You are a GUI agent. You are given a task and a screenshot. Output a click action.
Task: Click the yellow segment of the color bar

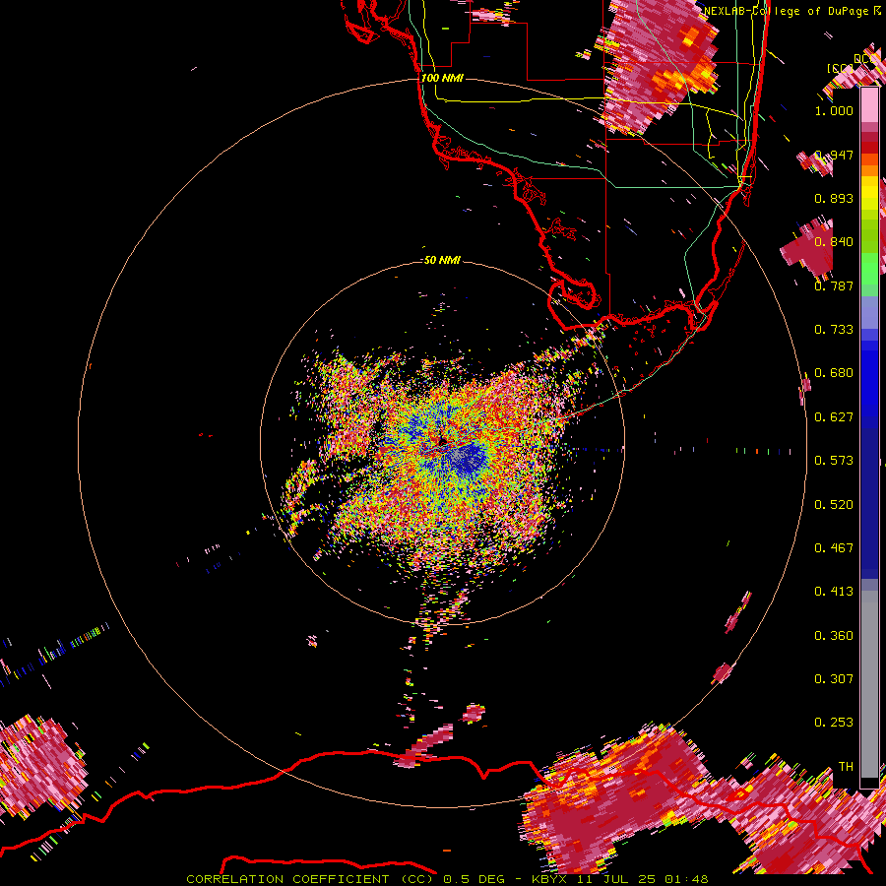tap(869, 194)
